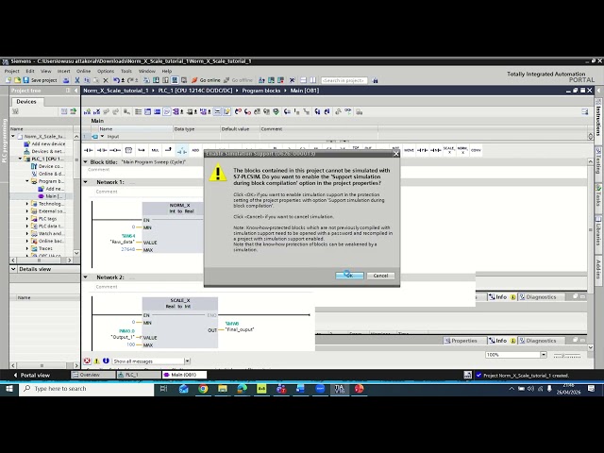Click the errors filter icon in message bar
This screenshot has height=453, width=604.
point(87,361)
